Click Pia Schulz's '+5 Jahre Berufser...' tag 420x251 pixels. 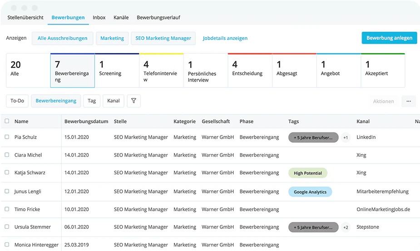[313, 137]
